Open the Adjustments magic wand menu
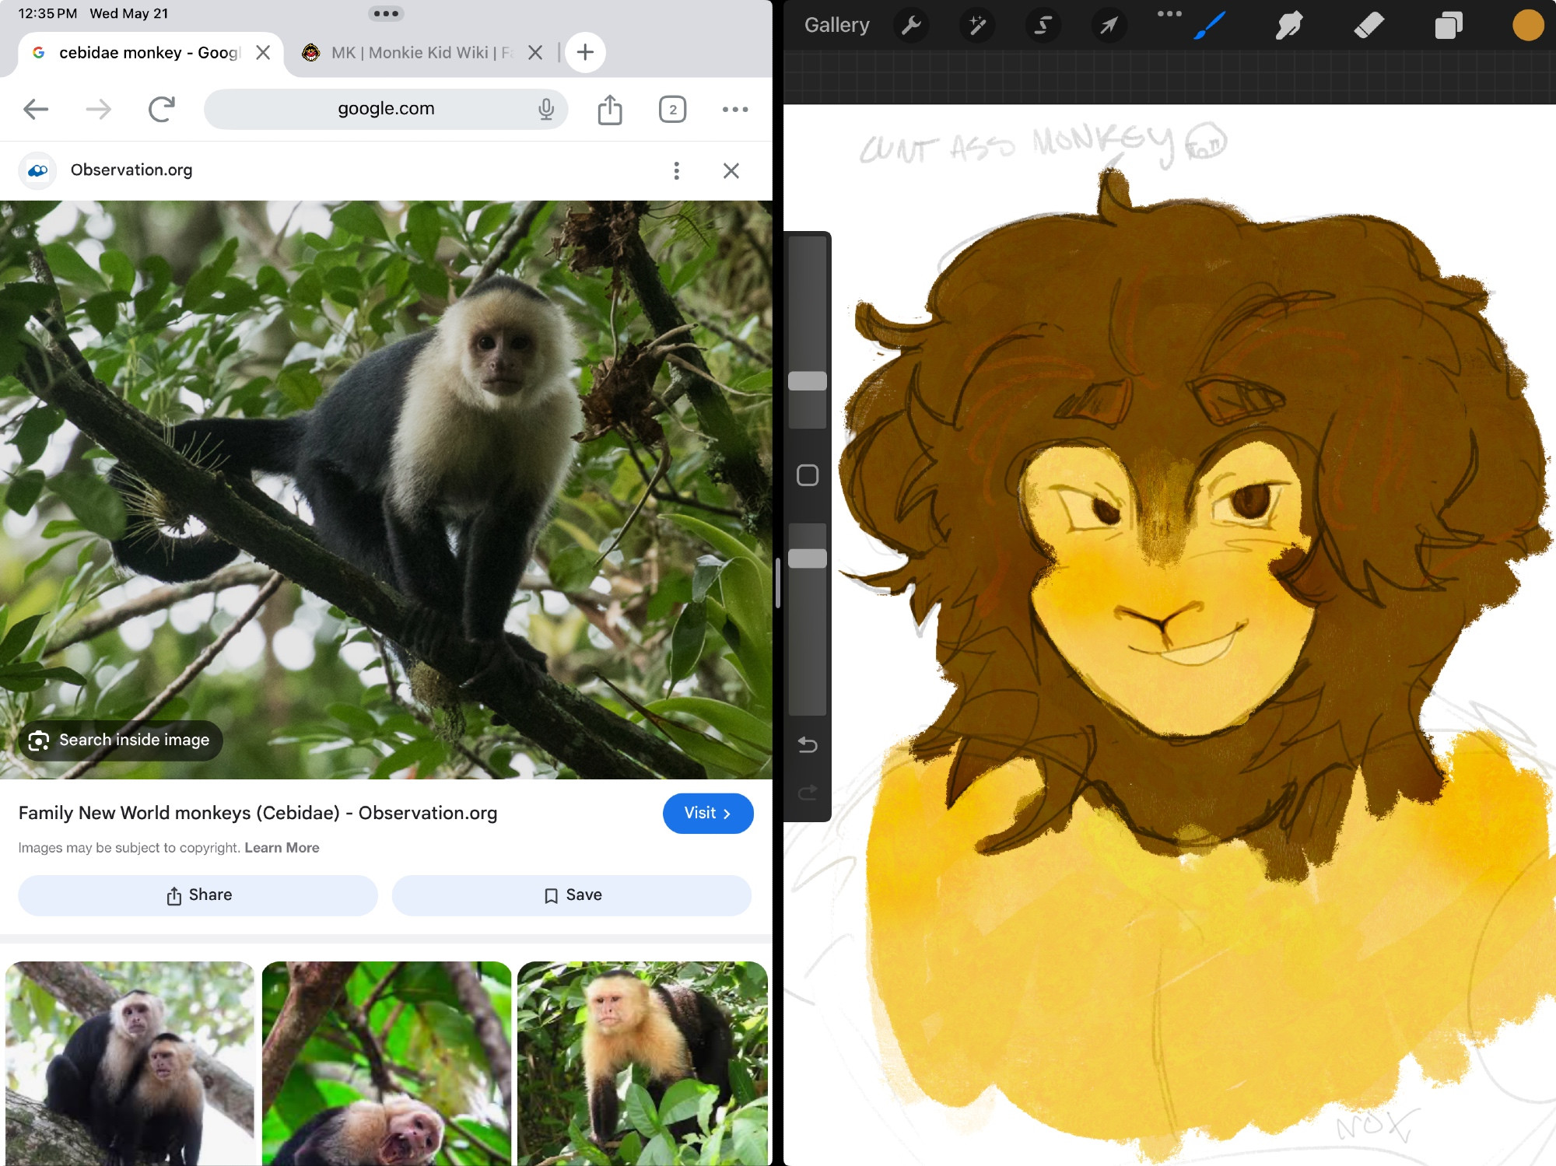Viewport: 1556px width, 1166px height. (976, 26)
